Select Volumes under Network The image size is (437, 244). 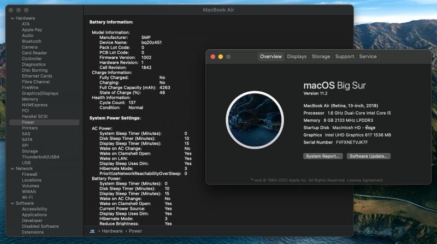[31, 186]
